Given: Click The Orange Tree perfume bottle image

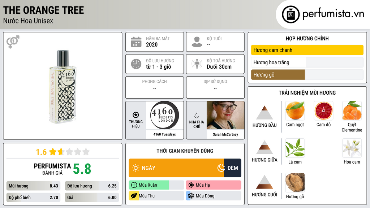Looking at the screenshot, I should click(x=63, y=87).
